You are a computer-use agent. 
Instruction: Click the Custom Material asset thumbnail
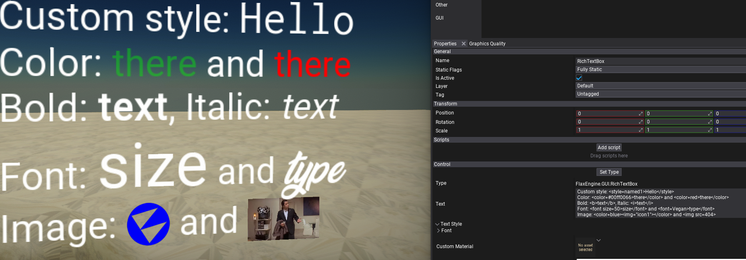coord(585,247)
